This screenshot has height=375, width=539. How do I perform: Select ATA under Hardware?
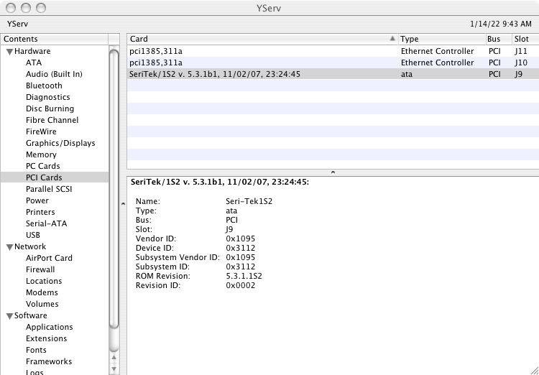34,62
